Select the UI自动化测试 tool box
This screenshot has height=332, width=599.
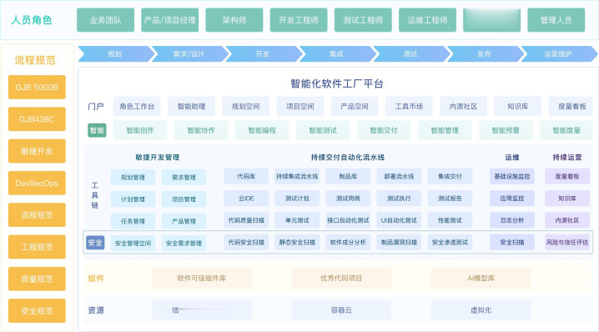pos(399,220)
